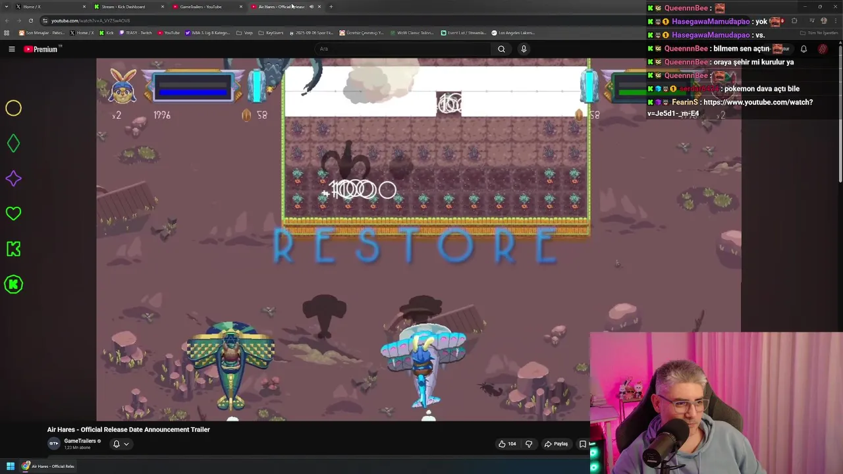Share the video with Paylaş button
This screenshot has width=843, height=474.
pos(556,444)
